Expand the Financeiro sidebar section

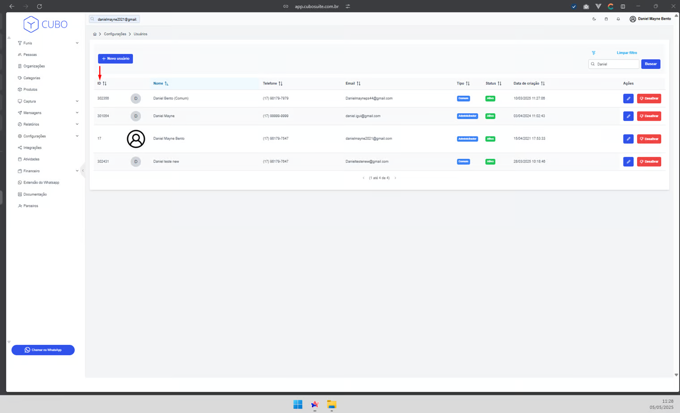[48, 171]
